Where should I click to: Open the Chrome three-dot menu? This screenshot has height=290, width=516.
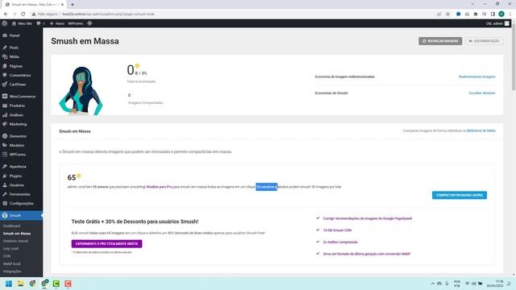[510, 14]
